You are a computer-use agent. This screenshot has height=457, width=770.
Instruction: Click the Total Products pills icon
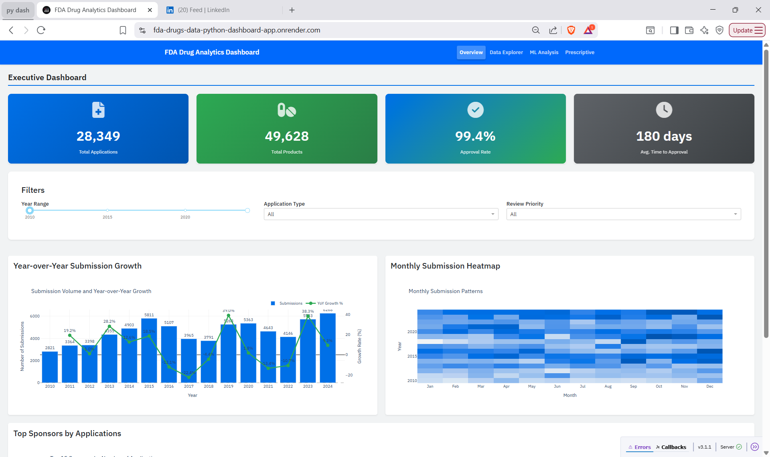[287, 110]
